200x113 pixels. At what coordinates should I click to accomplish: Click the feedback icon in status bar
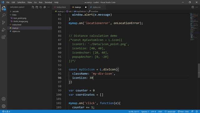click(x=192, y=112)
